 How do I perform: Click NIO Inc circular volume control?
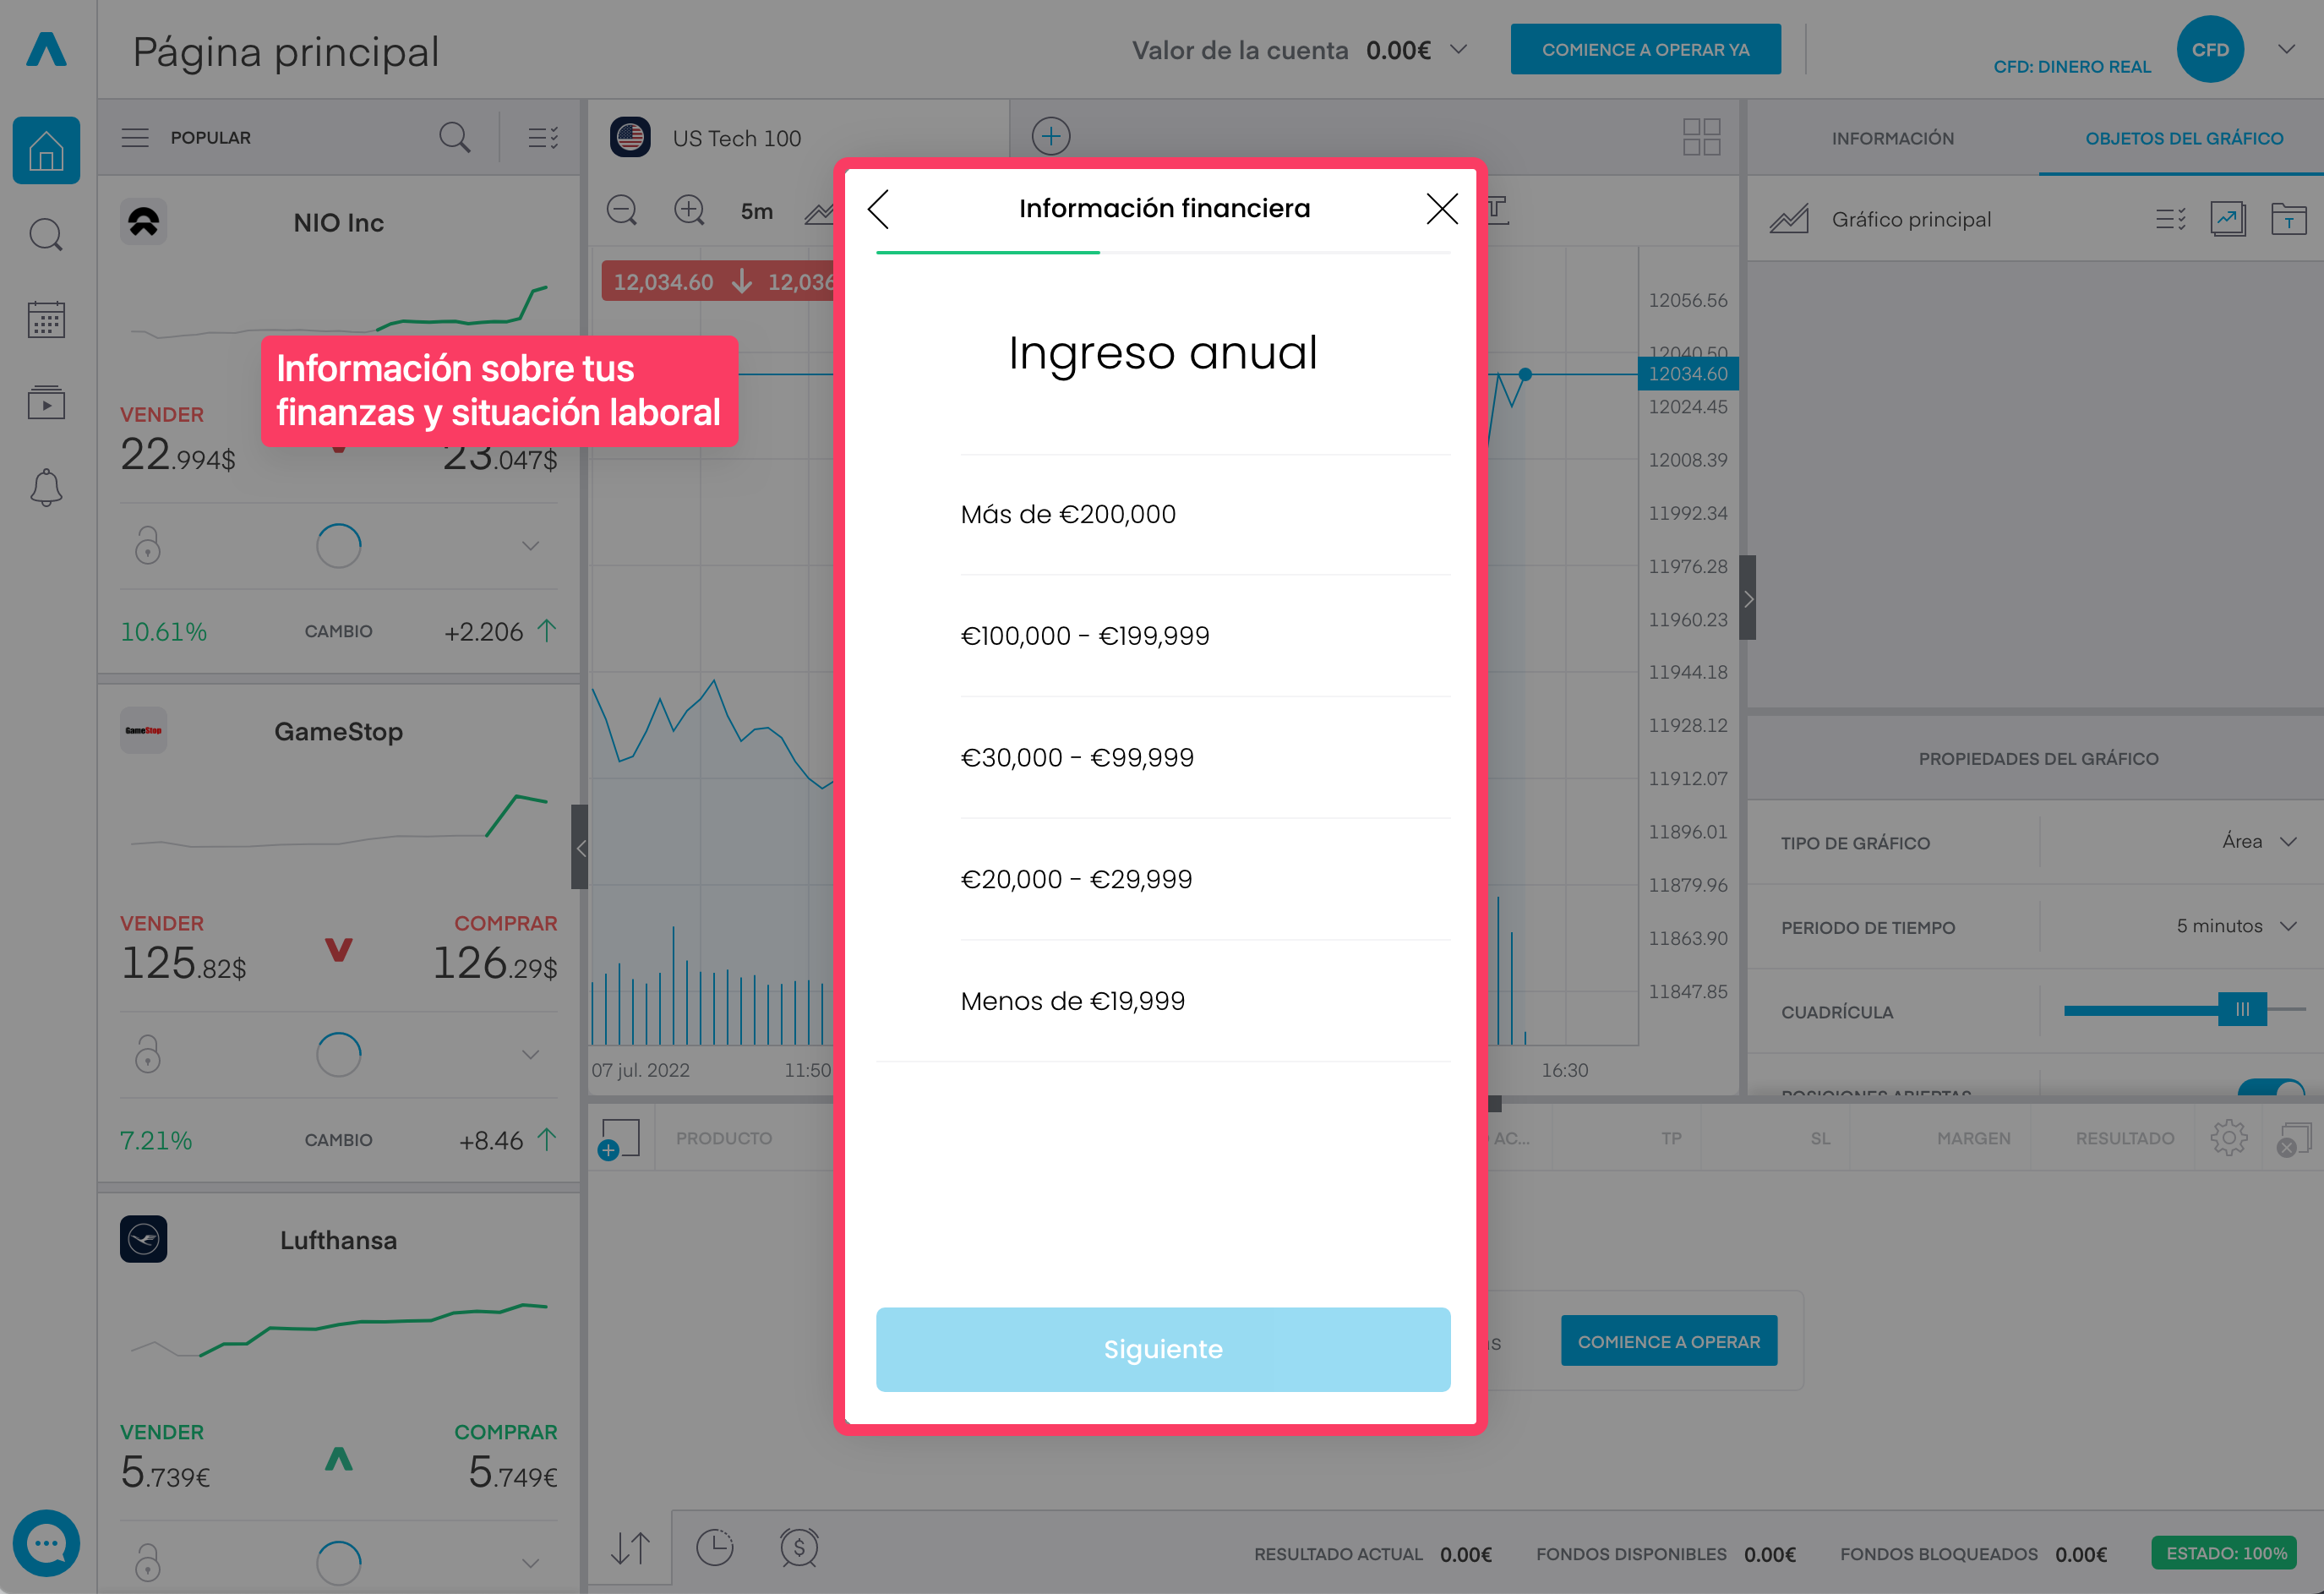click(338, 546)
